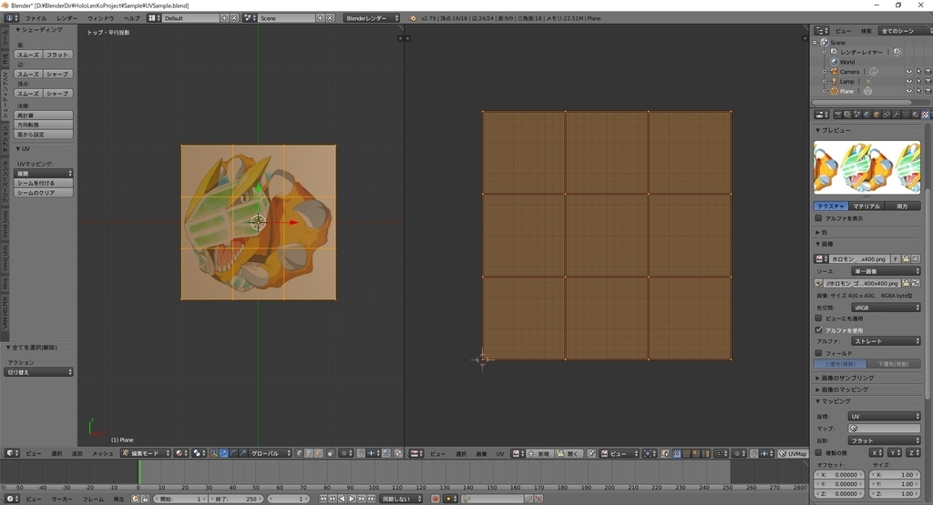Open the 座標 UV mapping coordinates dropdown
Screen dimensions: 933x505
(x=884, y=417)
